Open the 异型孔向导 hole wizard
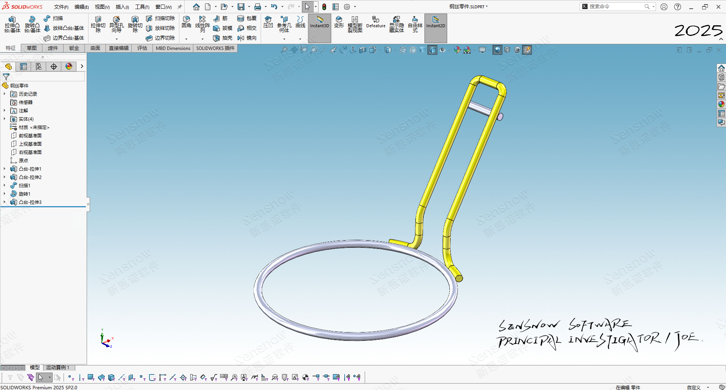 (117, 24)
